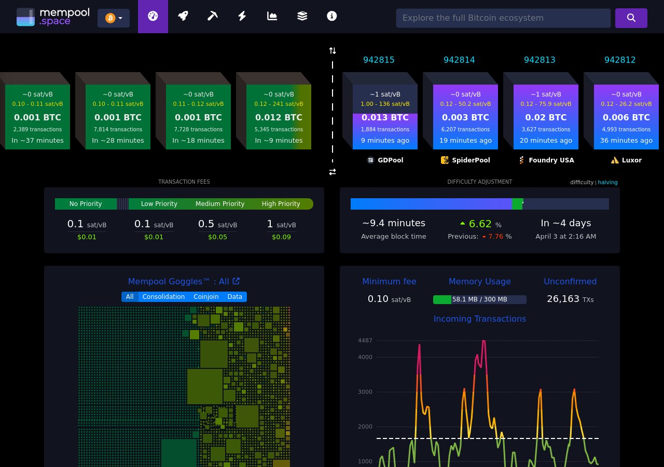This screenshot has height=467, width=664.
Task: Select the Mining pickaxe icon in the navbar
Action: [213, 16]
